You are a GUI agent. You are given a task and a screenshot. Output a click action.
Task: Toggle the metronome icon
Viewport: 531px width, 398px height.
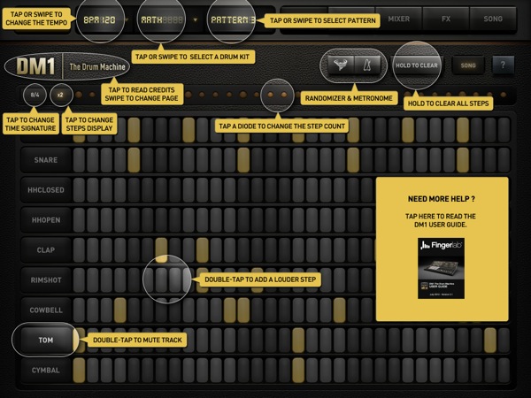tap(367, 65)
